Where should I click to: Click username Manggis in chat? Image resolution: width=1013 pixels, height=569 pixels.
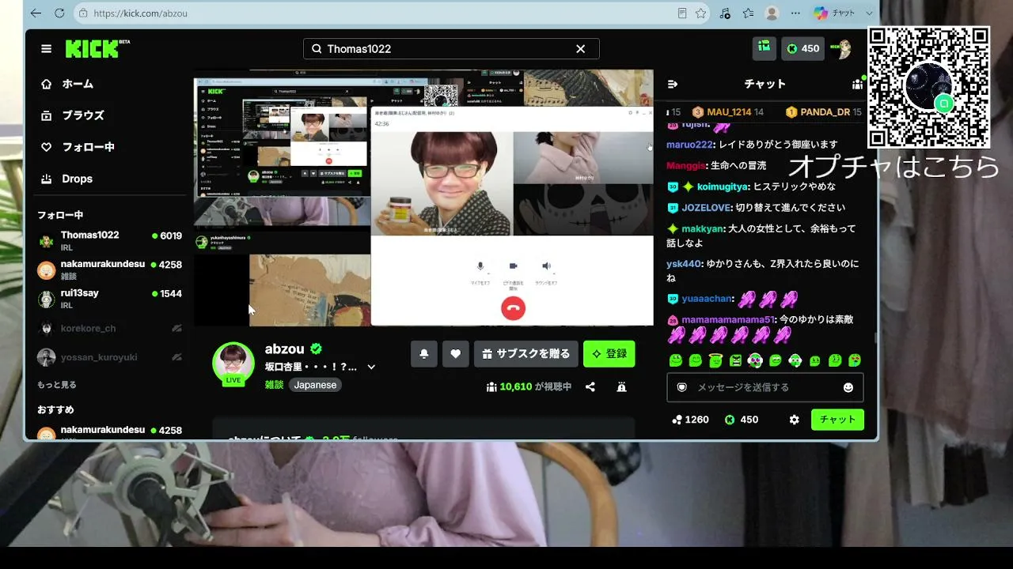tap(686, 166)
